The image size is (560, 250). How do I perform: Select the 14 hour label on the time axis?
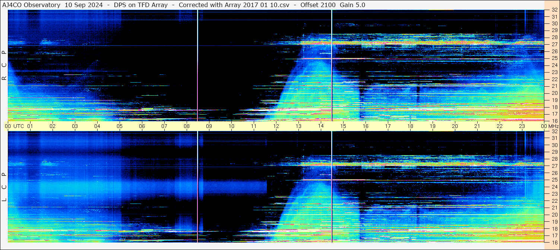(x=321, y=126)
